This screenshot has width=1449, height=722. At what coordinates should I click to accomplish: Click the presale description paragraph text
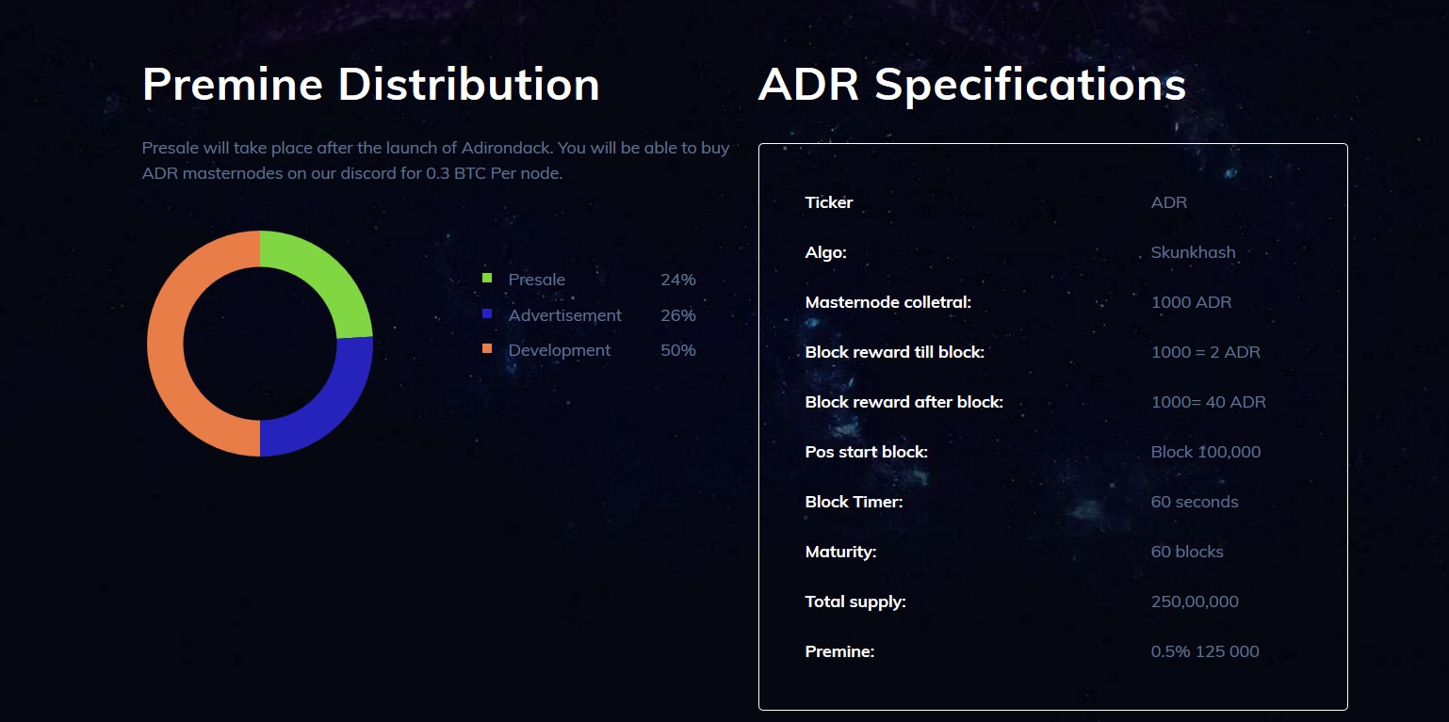point(436,161)
